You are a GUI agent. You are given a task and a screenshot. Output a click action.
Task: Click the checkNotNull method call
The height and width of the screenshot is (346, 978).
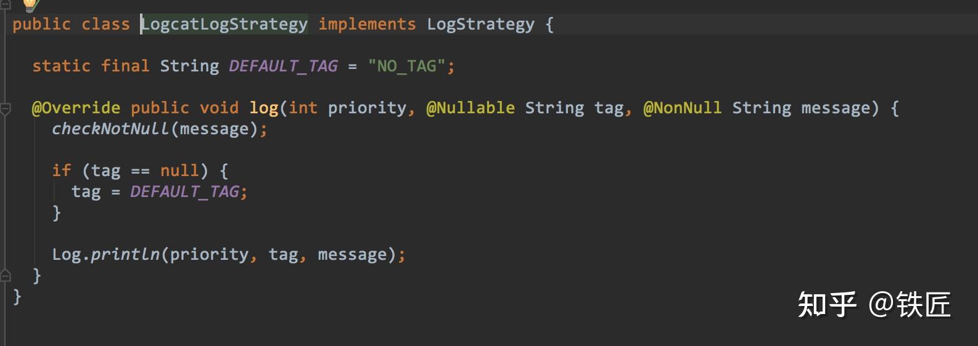coord(110,129)
